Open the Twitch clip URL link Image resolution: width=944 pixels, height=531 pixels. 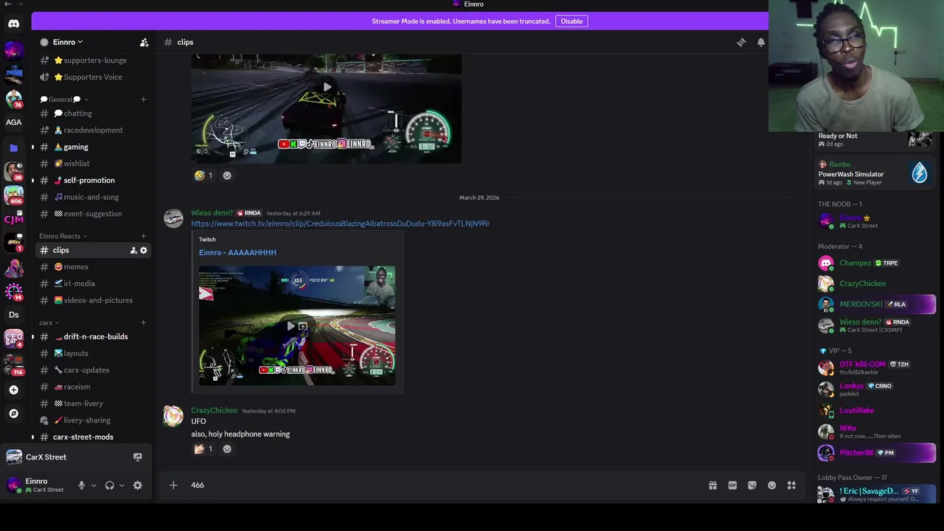point(340,223)
